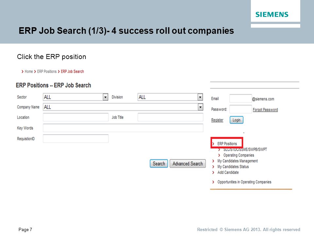
Task: Click the Password input field
Action: point(240,109)
